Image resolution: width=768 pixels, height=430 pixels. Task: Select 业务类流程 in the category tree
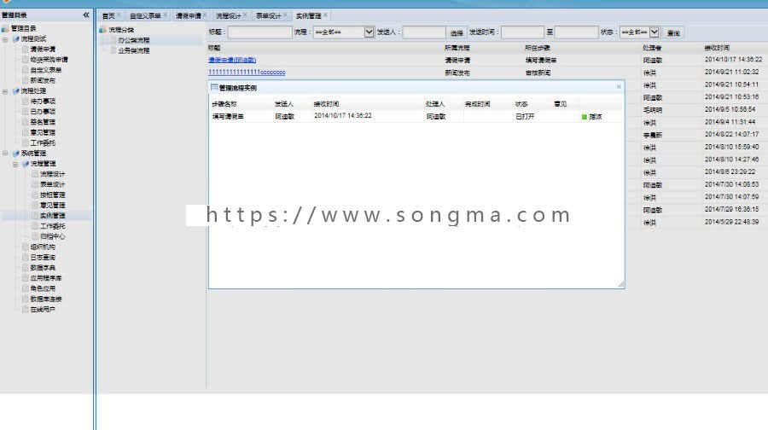coord(134,50)
